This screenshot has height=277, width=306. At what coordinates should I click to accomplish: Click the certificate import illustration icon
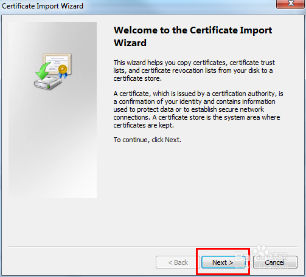[x=53, y=71]
